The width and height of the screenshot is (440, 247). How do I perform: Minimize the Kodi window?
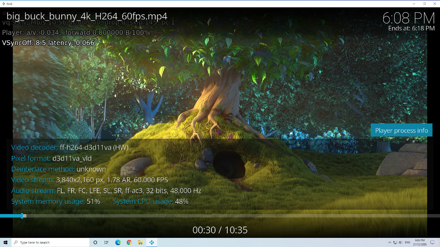(x=414, y=3)
